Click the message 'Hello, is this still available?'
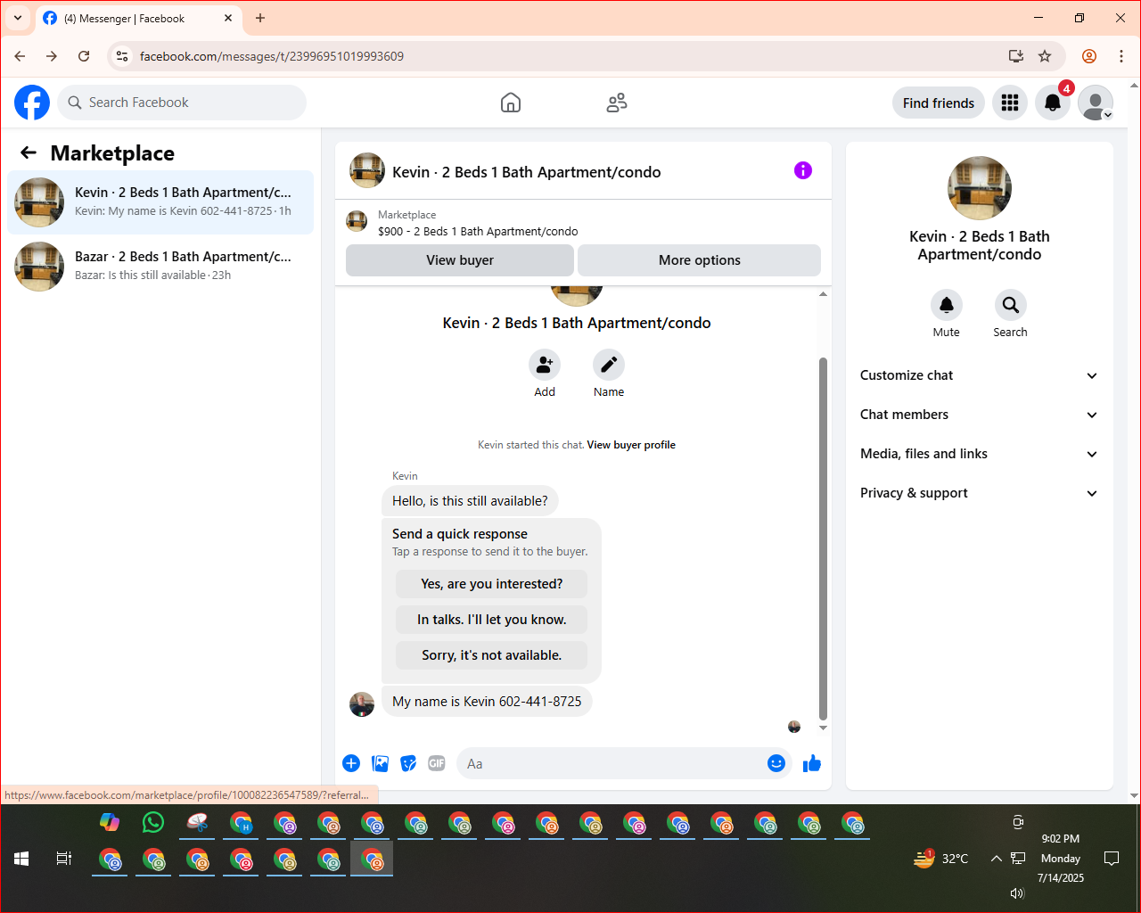 pyautogui.click(x=470, y=501)
